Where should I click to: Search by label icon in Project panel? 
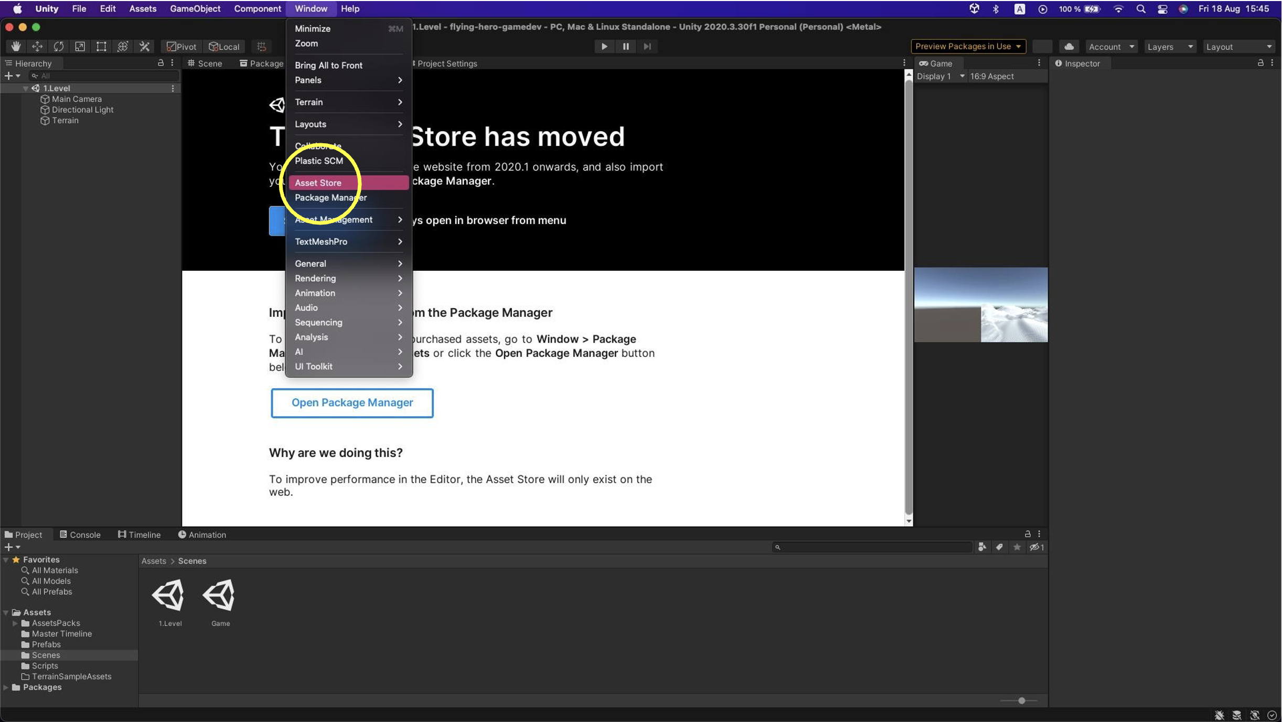999,547
